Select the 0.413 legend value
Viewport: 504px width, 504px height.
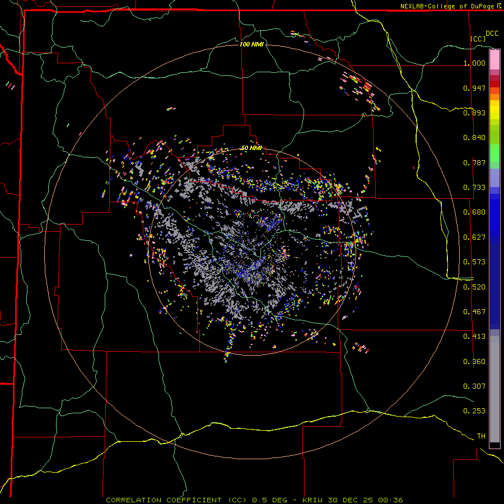tap(474, 337)
